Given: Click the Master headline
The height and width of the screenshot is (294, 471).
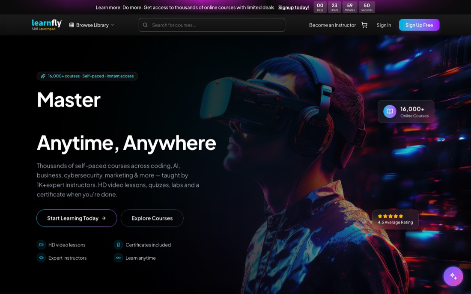Looking at the screenshot, I should click(69, 100).
